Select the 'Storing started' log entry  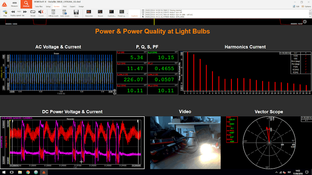click(x=163, y=11)
